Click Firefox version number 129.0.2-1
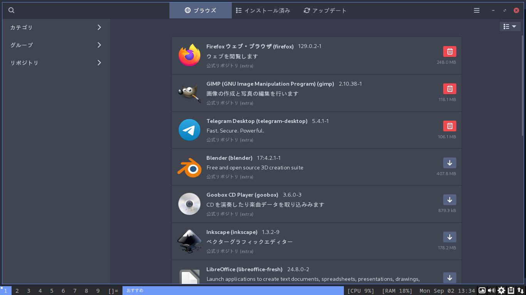Image resolution: width=526 pixels, height=295 pixels. coord(310,46)
